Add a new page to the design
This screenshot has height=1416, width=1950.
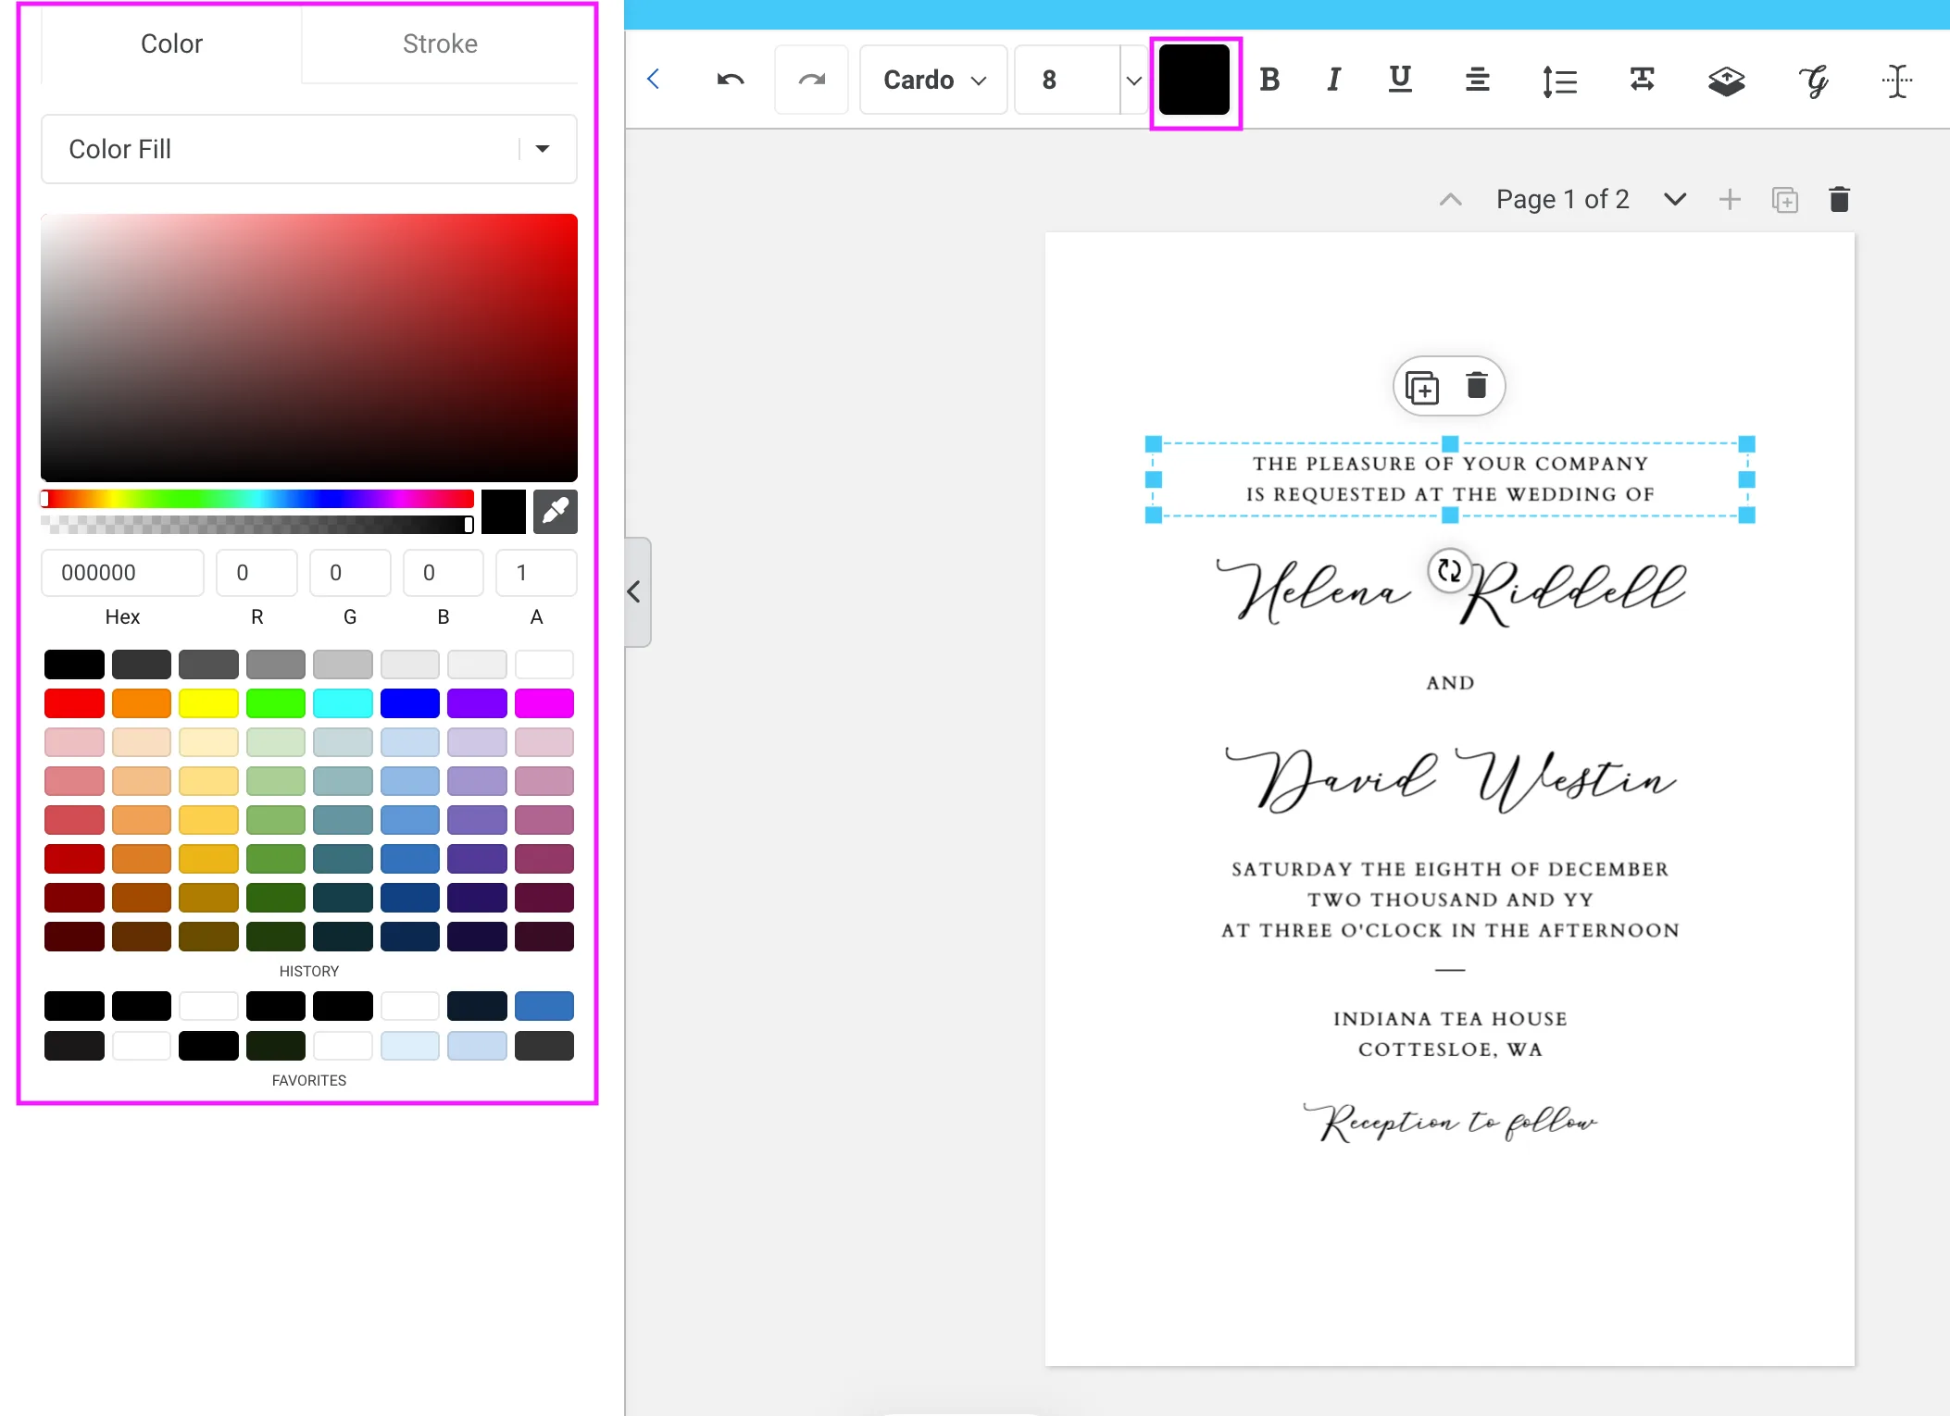(x=1728, y=199)
